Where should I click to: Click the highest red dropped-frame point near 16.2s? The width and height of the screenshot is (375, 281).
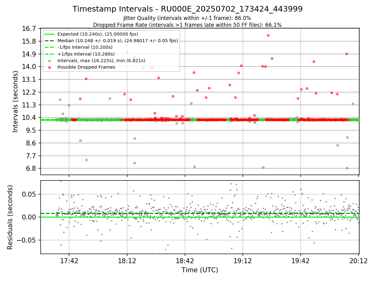268,35
